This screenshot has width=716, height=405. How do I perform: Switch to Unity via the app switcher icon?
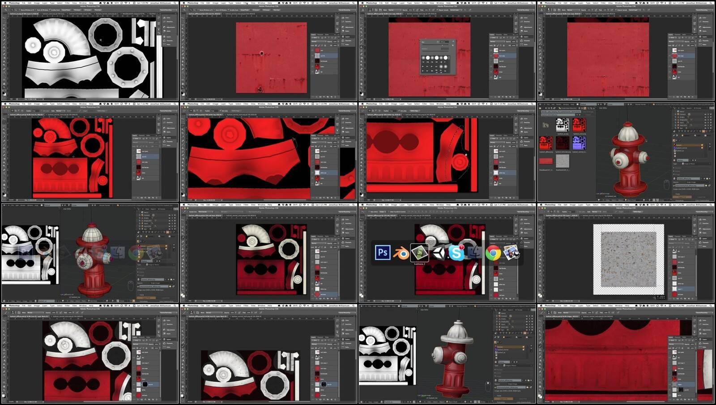[438, 253]
